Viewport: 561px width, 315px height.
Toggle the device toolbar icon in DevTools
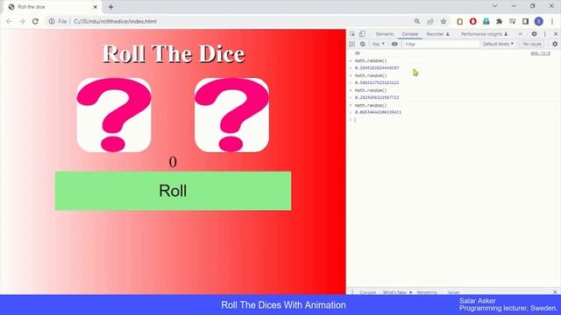(x=362, y=34)
